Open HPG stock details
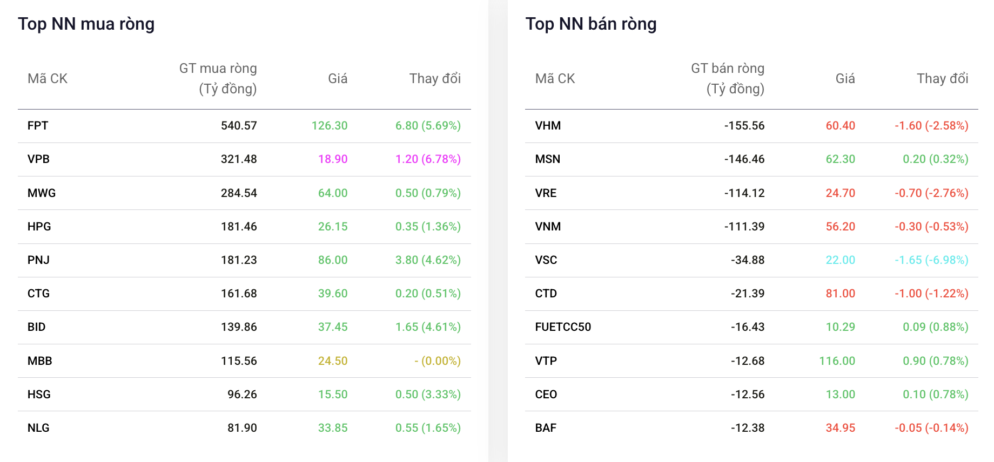 [x=39, y=227]
